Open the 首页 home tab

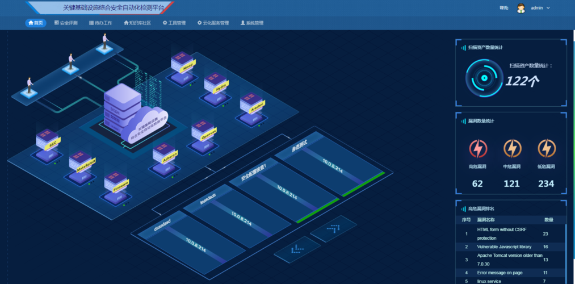pyautogui.click(x=36, y=23)
